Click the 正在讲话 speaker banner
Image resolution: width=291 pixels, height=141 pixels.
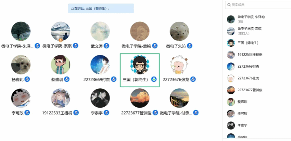[101, 8]
